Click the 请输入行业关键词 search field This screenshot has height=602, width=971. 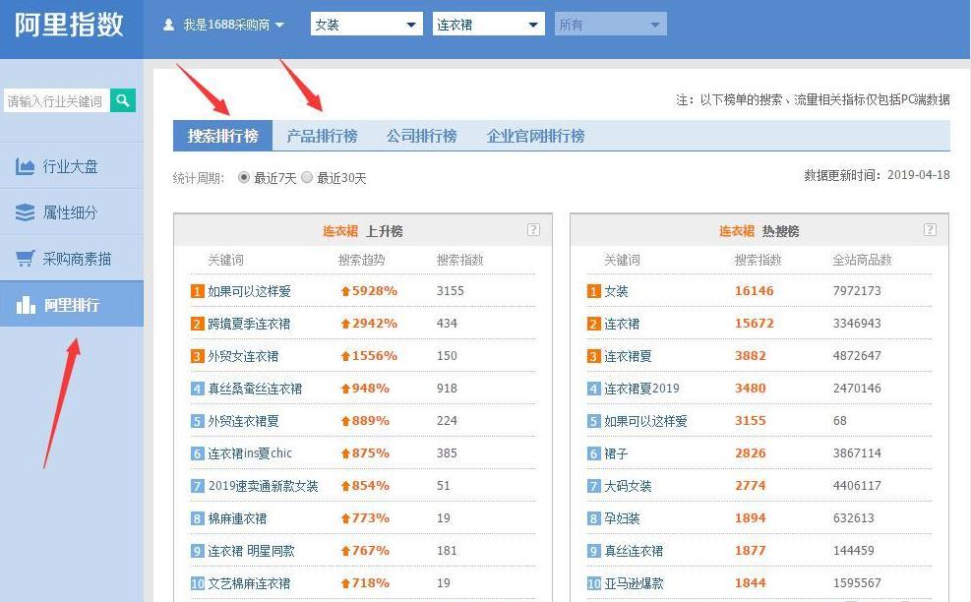pos(56,99)
